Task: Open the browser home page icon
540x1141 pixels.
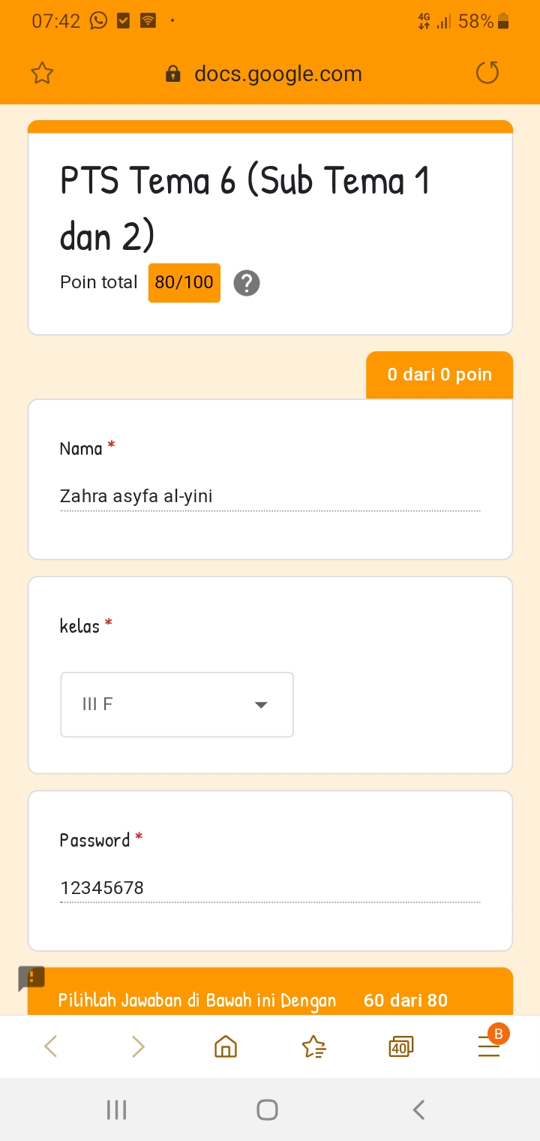Action: coord(226,1046)
